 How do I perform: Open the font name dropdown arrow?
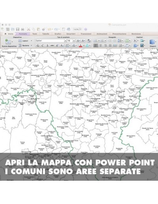pyautogui.click(x=65, y=41)
